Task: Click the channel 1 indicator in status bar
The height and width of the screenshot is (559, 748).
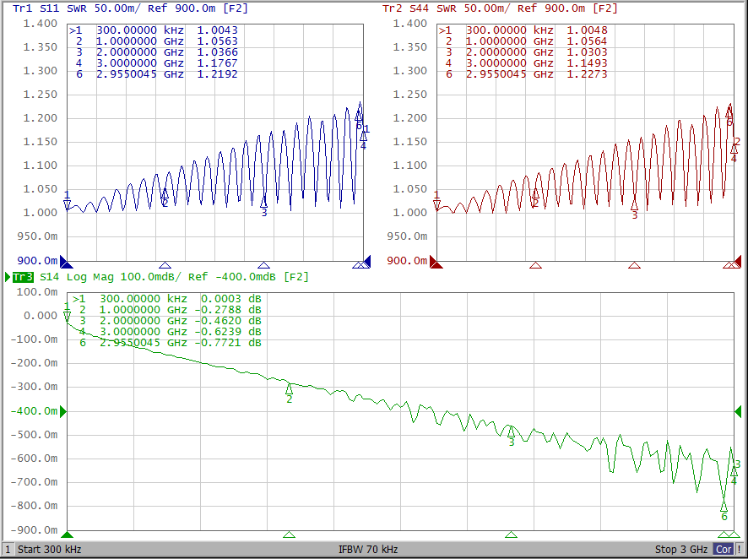Action: point(8,550)
